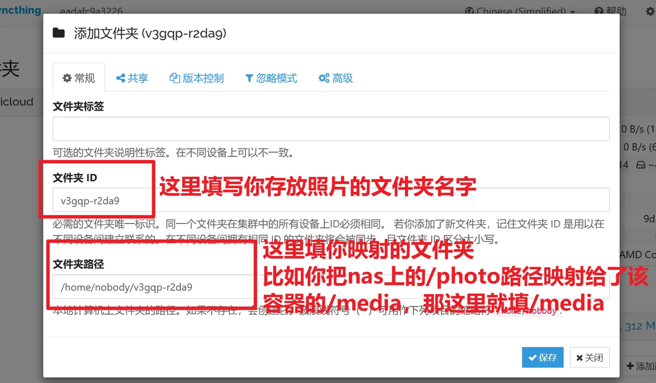Click the copy icon on the 版本控制 tab
Viewport: 656px width, 383px height.
click(x=174, y=78)
